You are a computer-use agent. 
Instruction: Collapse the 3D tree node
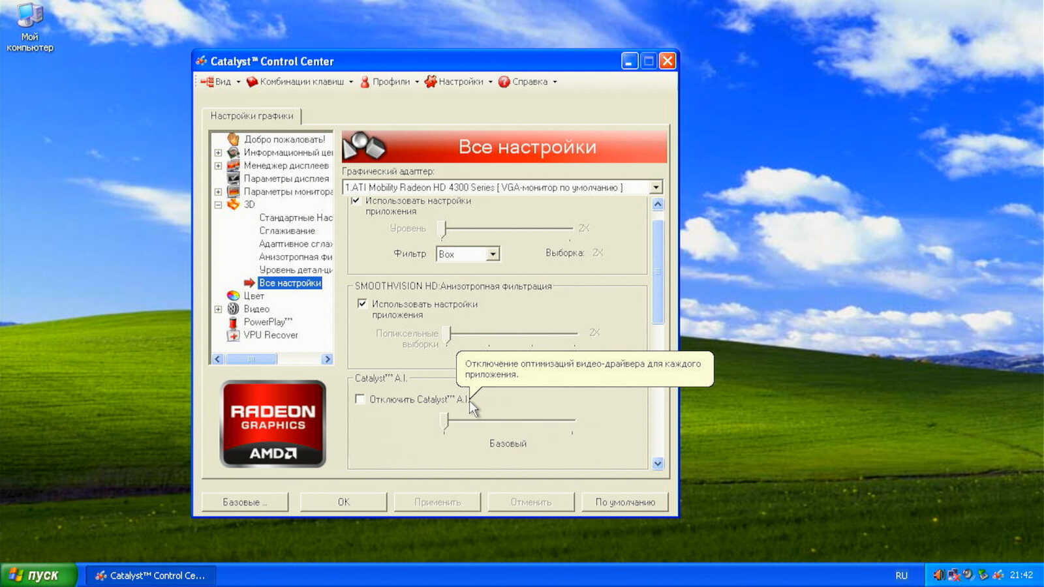click(218, 205)
